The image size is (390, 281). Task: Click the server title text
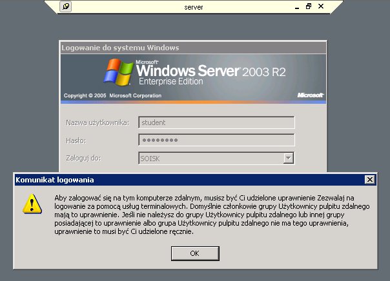[194, 8]
